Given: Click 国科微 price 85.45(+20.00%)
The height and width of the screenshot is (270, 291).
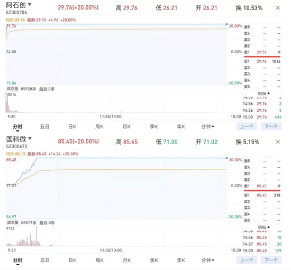Looking at the screenshot, I should 78,142.
